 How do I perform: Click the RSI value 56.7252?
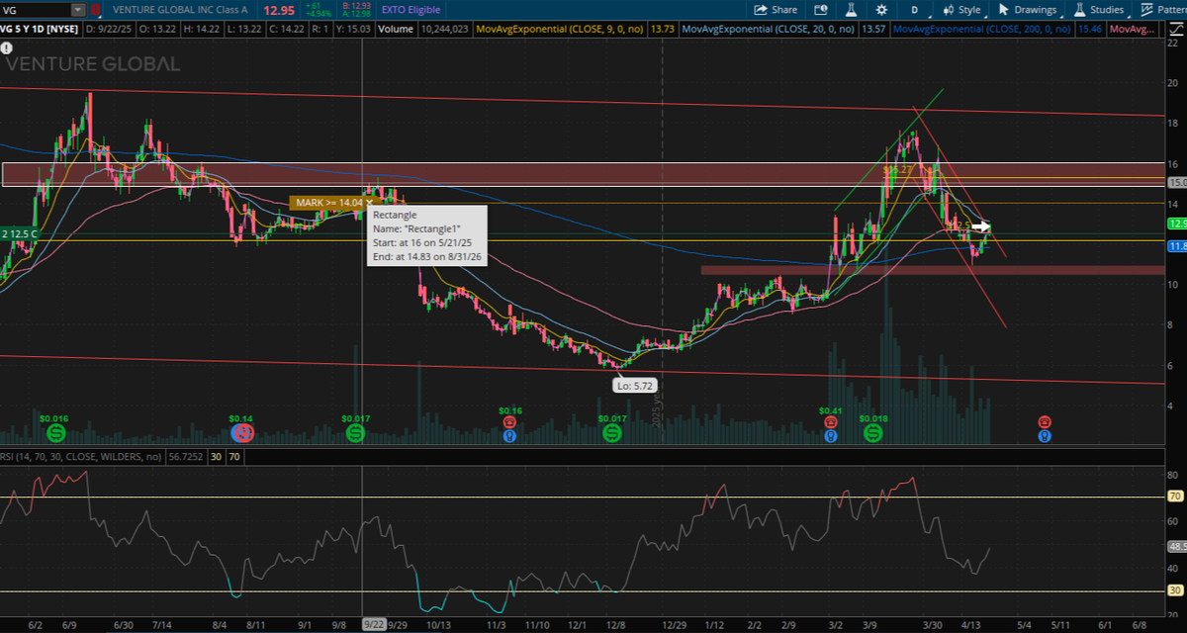tap(185, 457)
